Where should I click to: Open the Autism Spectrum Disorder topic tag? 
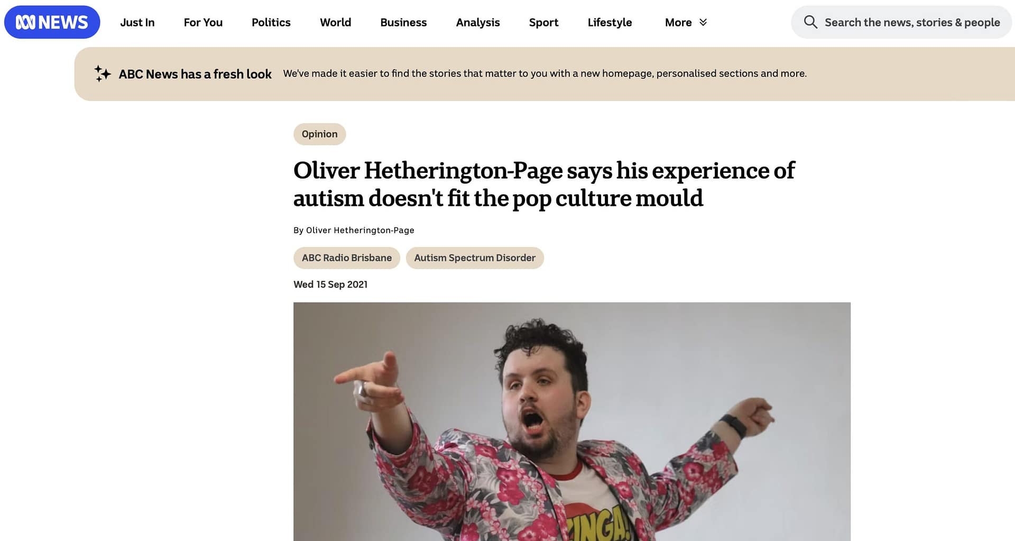(475, 258)
